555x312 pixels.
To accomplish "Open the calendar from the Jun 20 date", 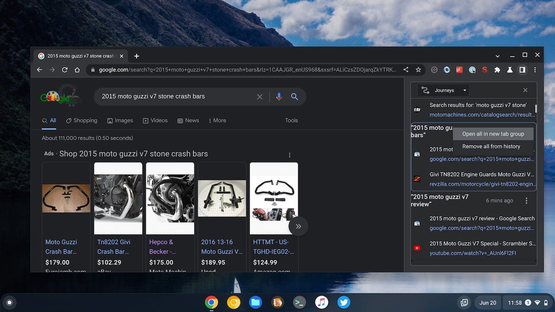I will [488, 302].
